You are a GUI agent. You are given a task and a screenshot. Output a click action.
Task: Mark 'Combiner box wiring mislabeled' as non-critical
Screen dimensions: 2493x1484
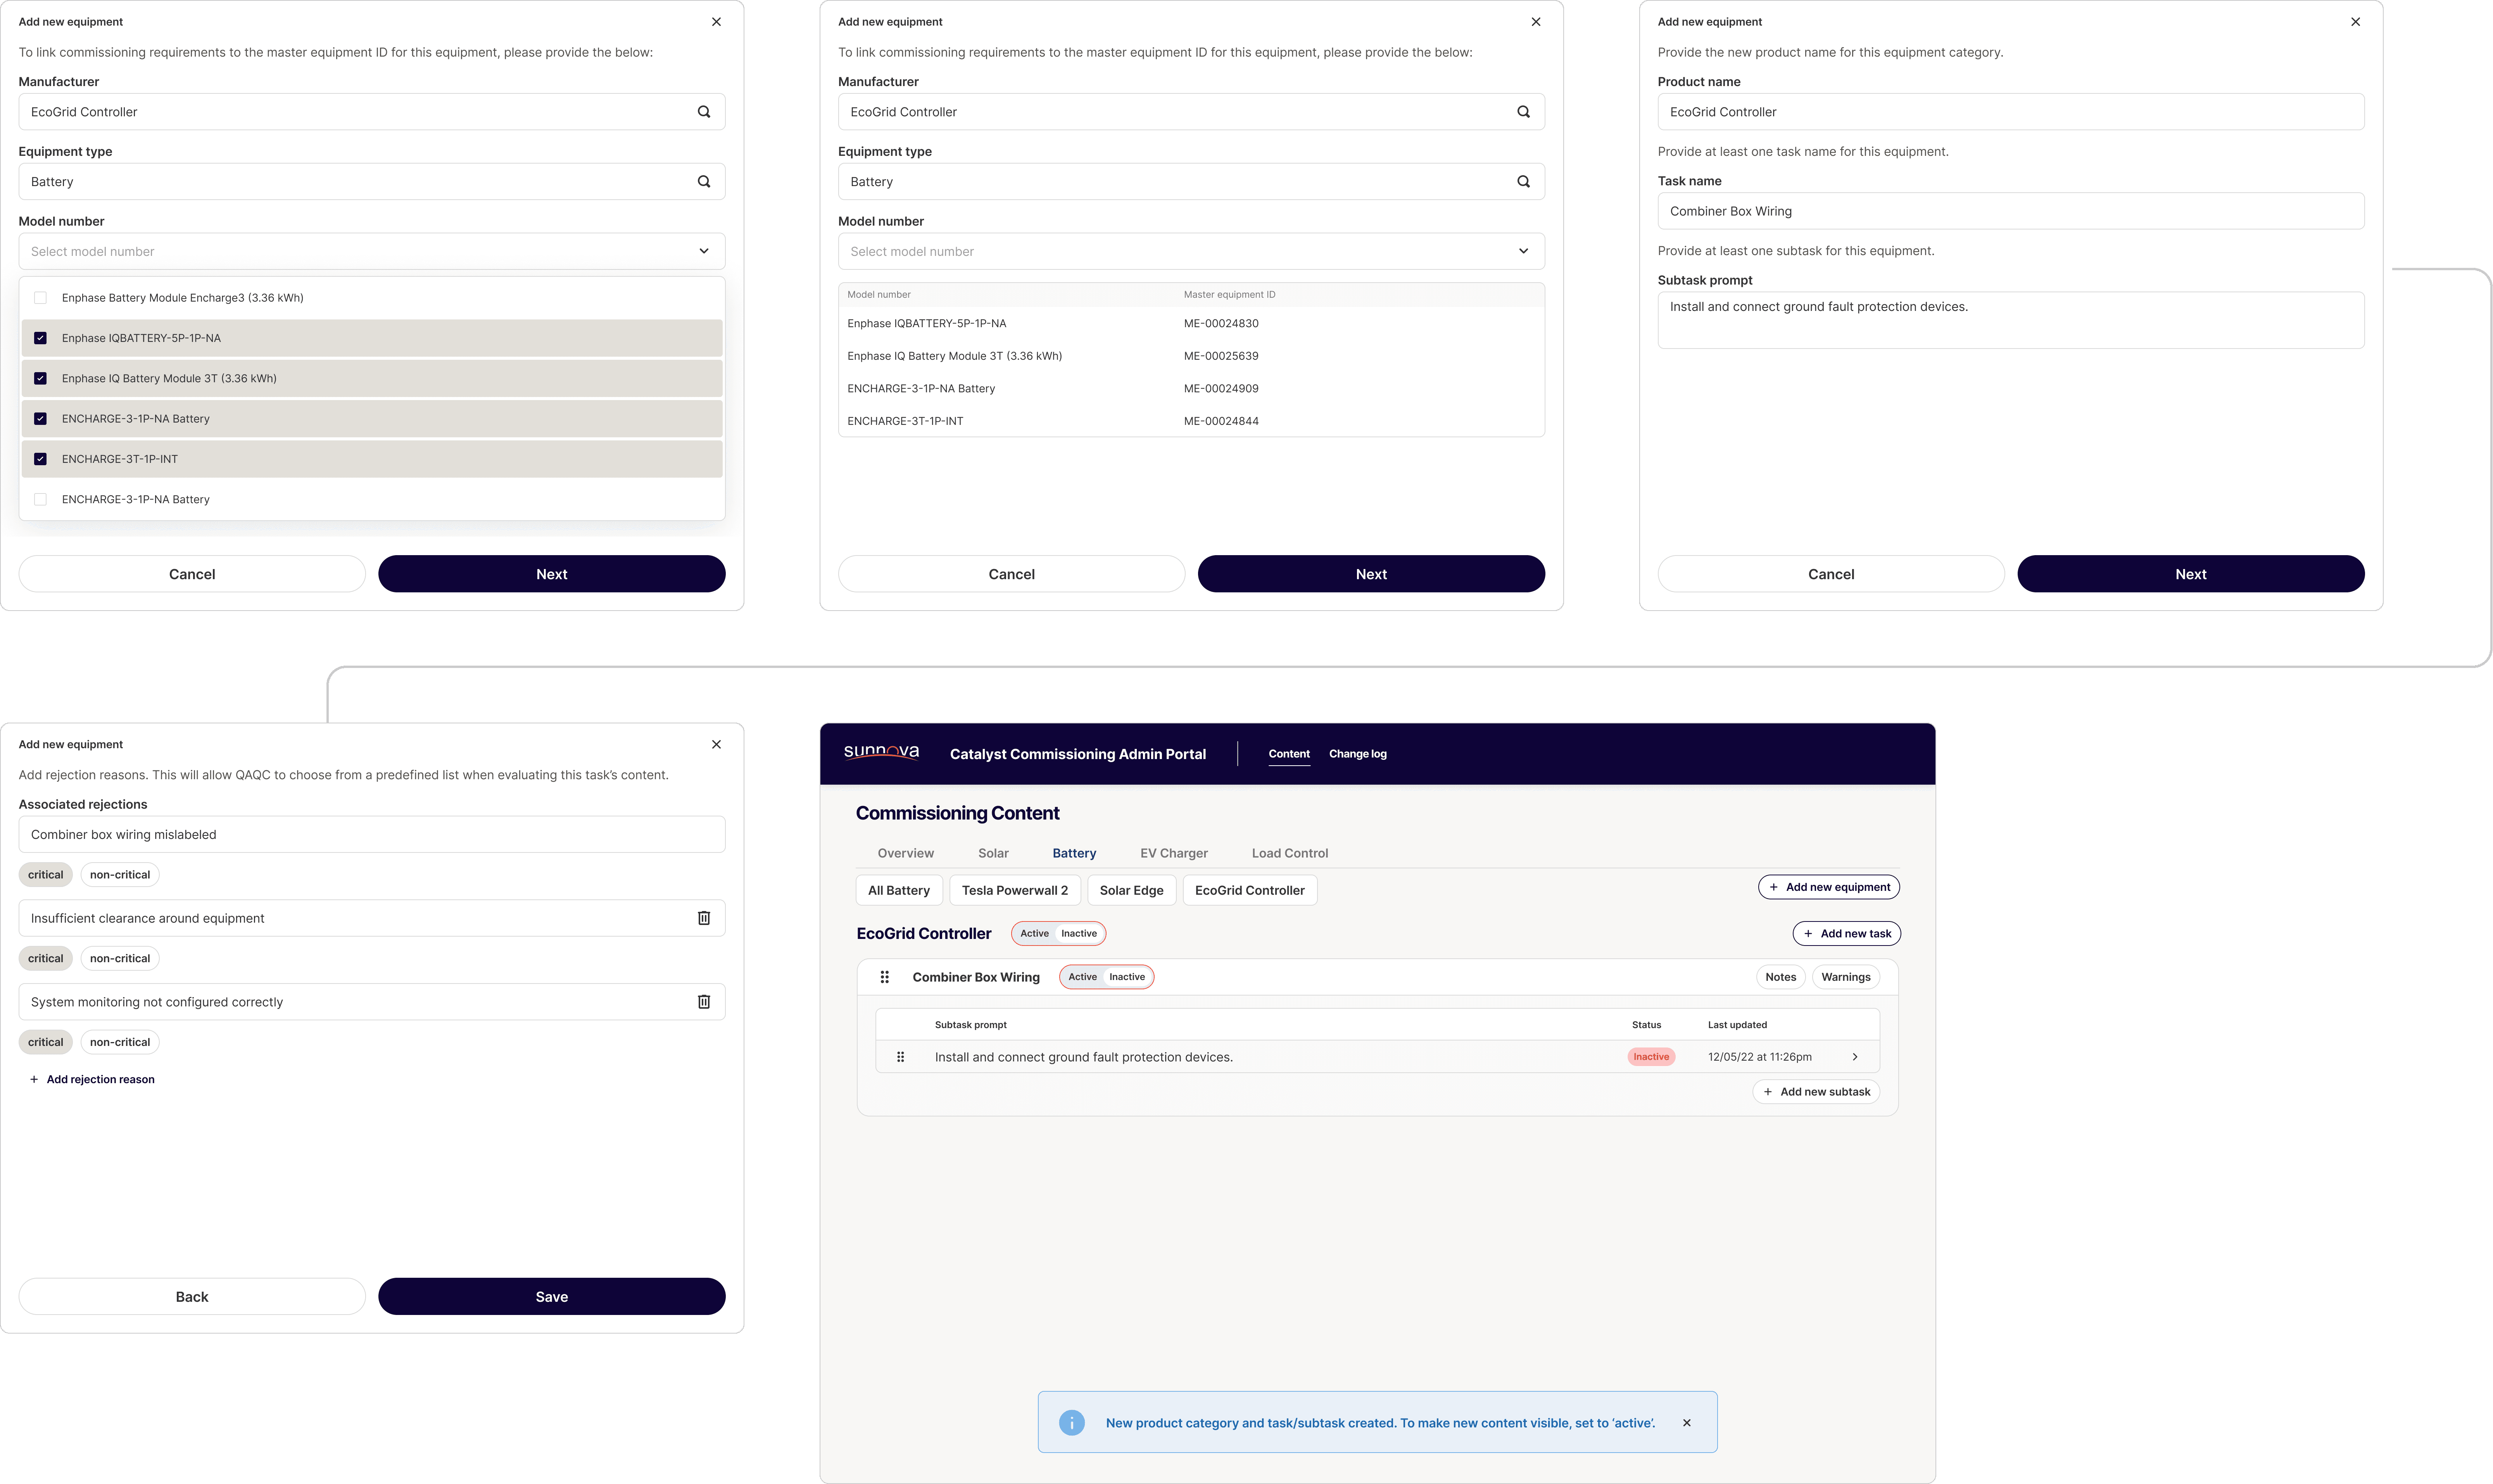120,875
